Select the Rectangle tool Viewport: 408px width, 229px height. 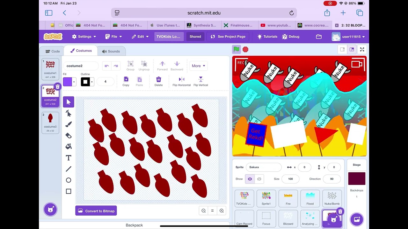[x=69, y=191]
